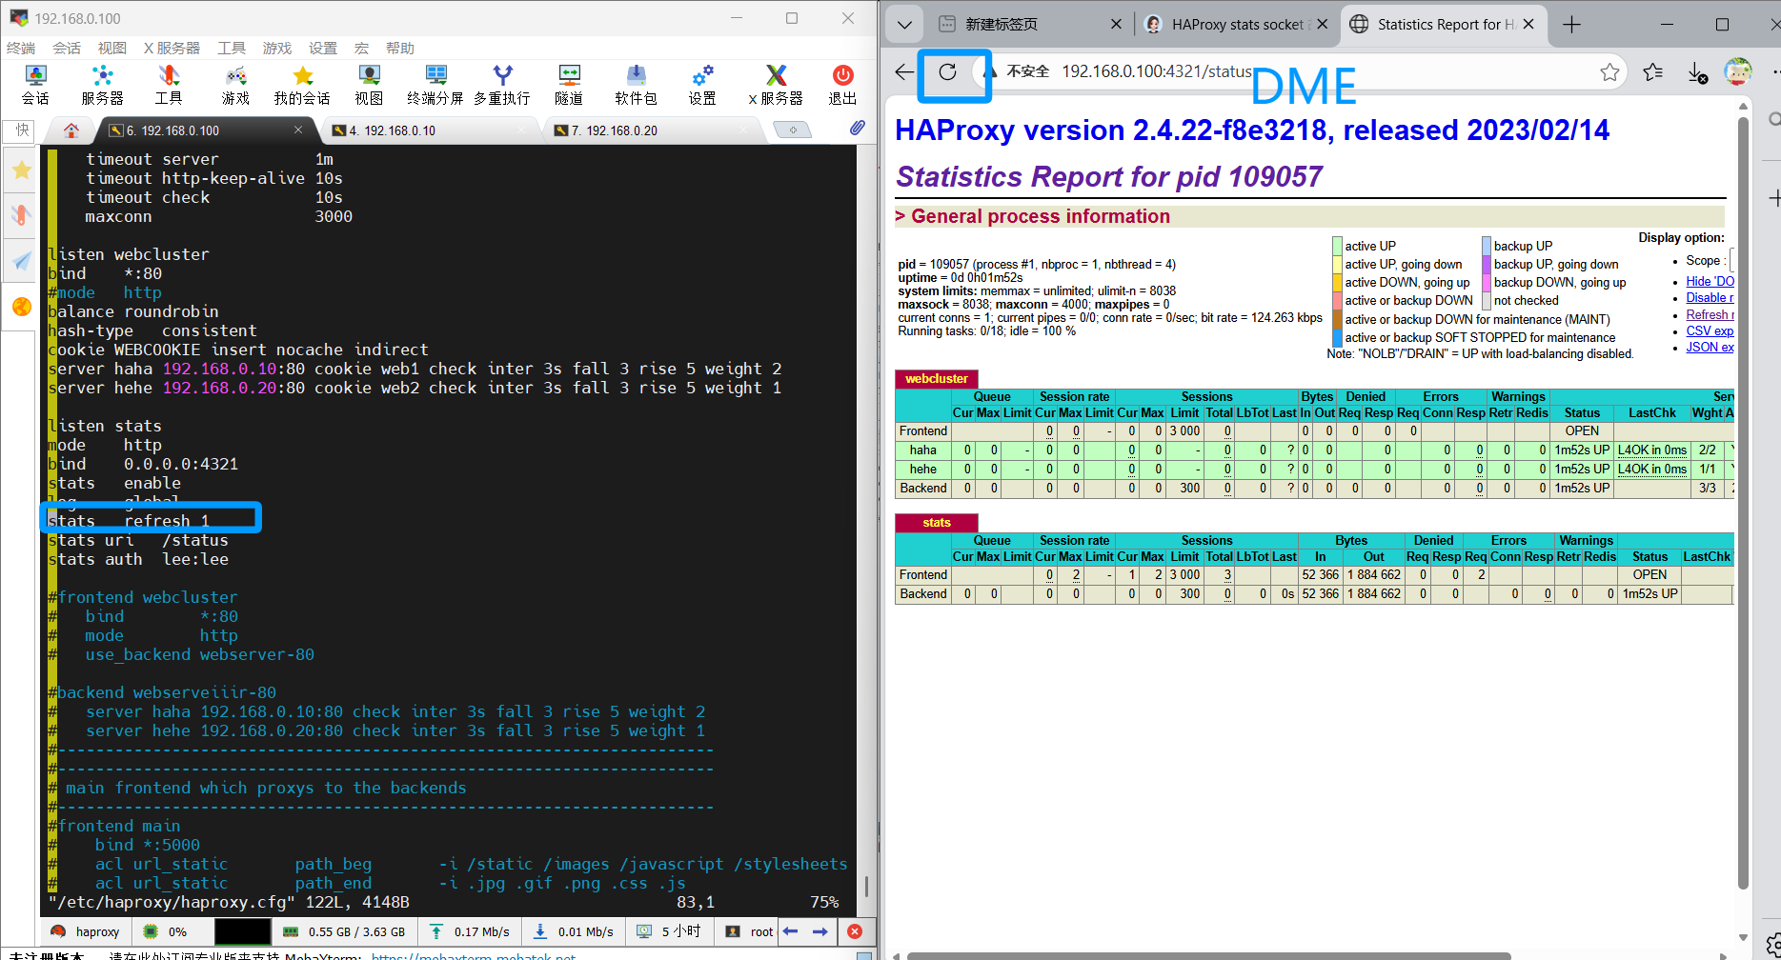
Task: Click the paperclip icon beside session tabs
Action: [x=858, y=128]
